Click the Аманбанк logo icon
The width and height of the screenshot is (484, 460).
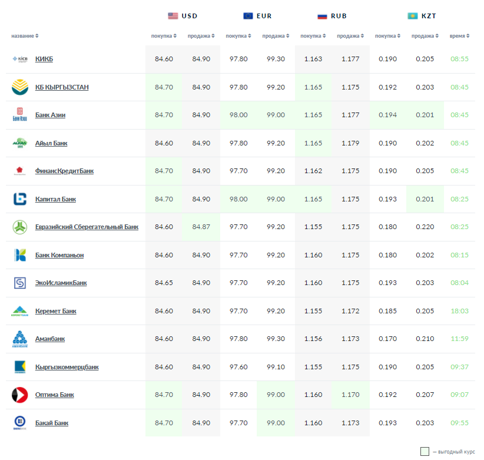[19, 339]
